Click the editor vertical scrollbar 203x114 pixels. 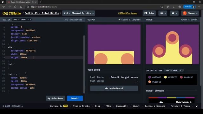[84, 64]
